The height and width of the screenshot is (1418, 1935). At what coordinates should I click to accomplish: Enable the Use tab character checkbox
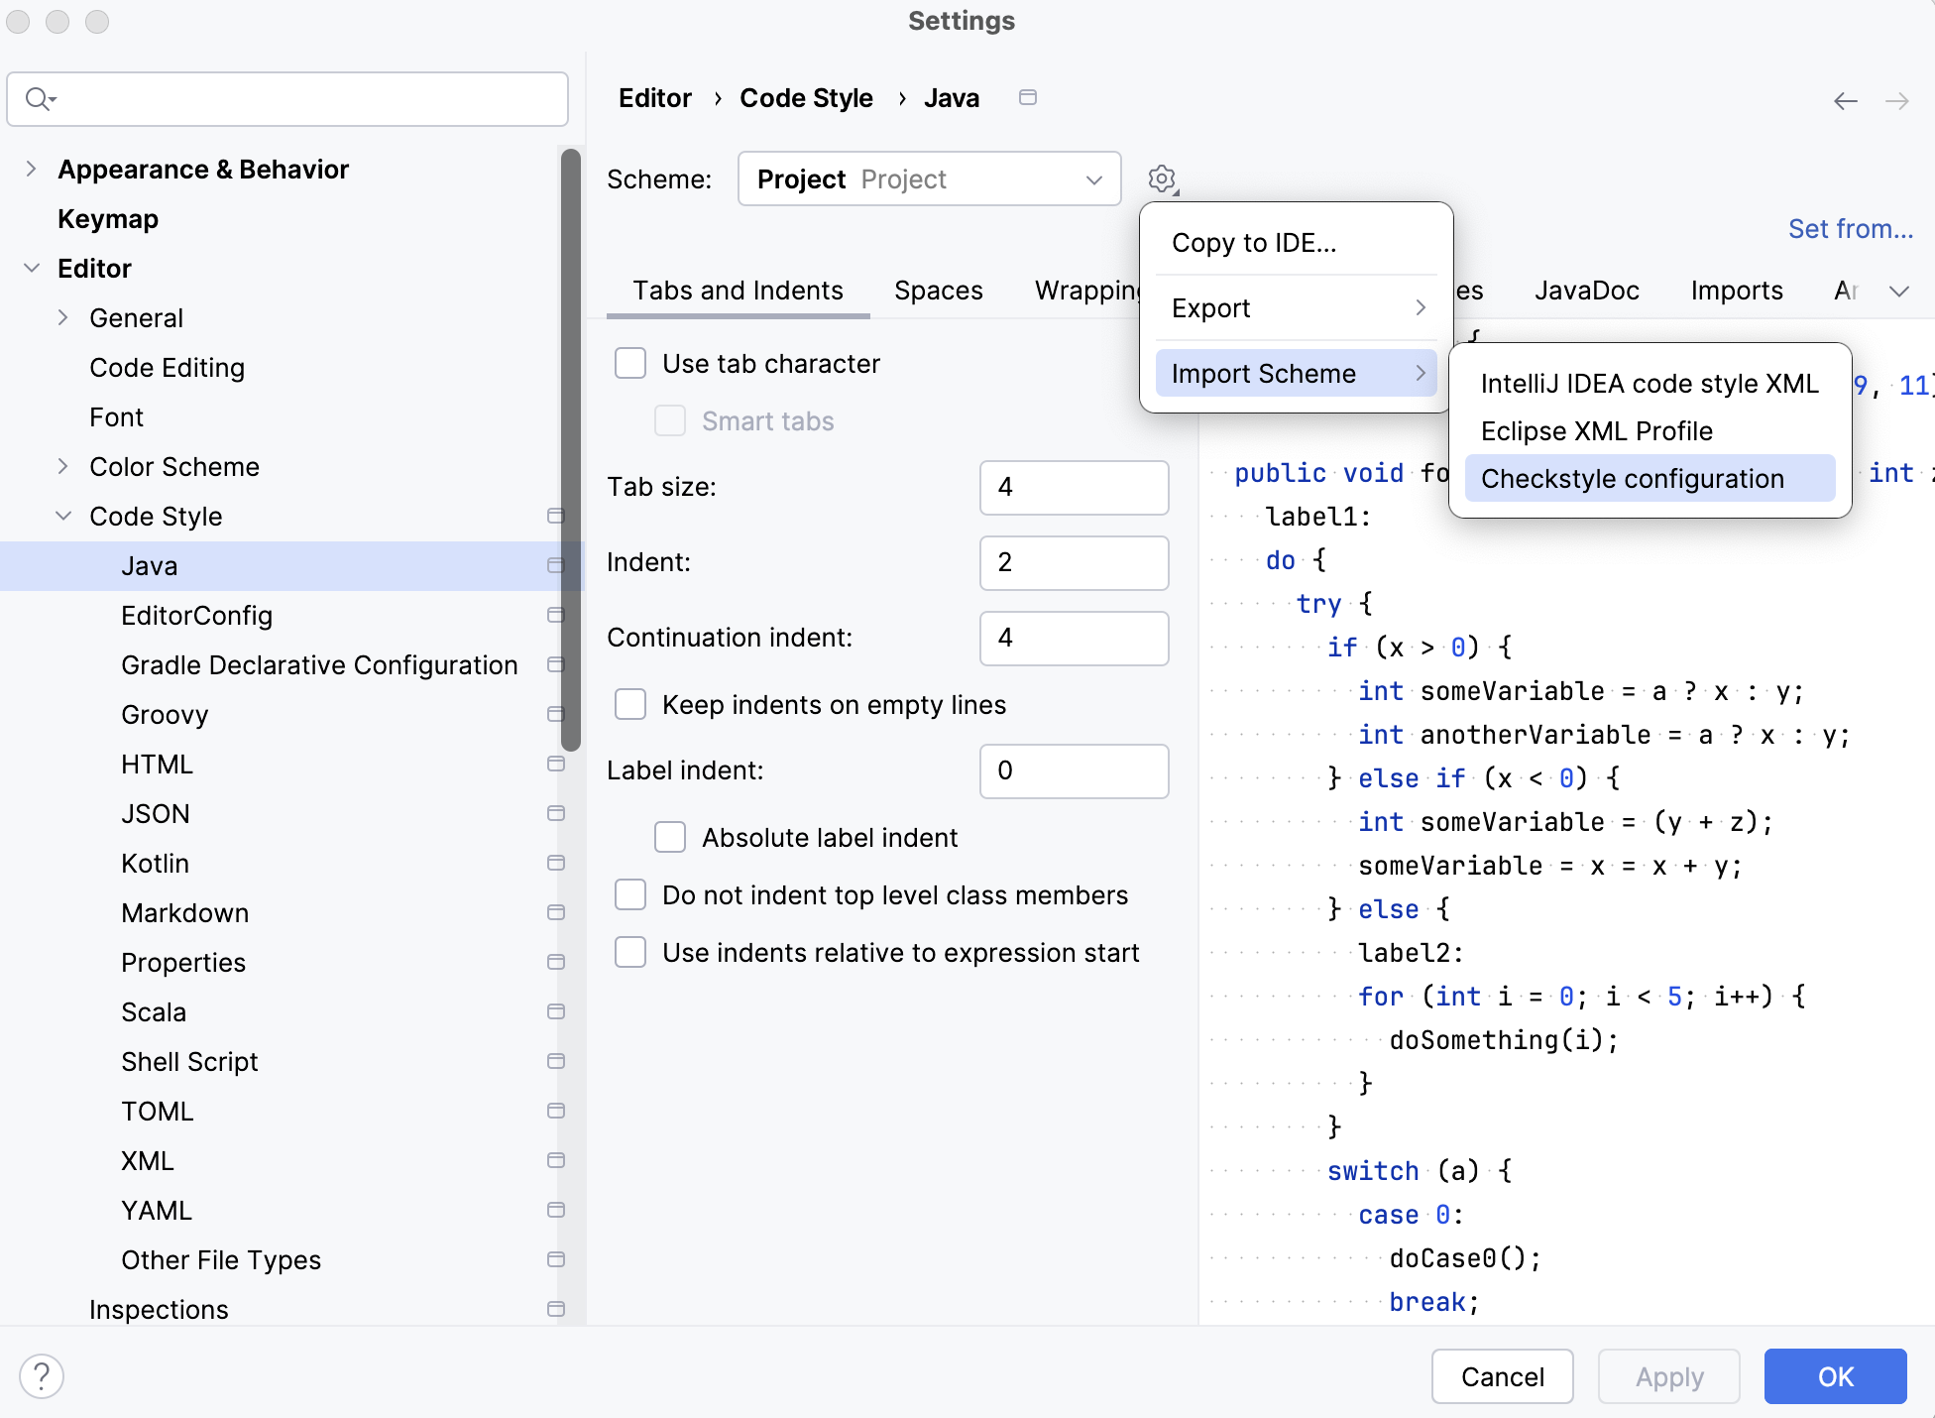[x=630, y=363]
